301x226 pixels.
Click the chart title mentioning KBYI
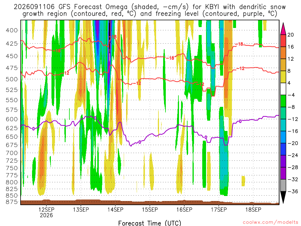click(x=150, y=10)
